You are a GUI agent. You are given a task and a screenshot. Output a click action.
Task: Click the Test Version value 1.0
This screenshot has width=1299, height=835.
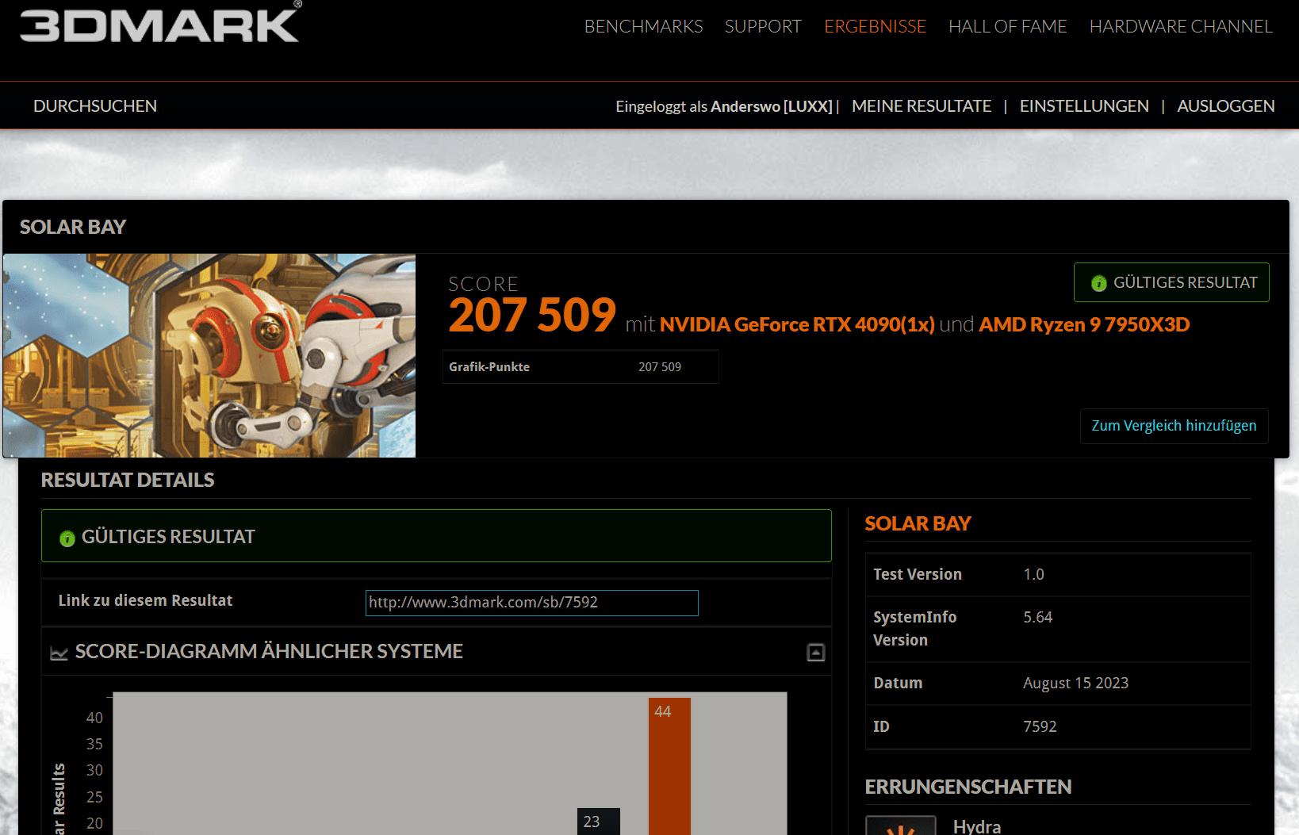pyautogui.click(x=1033, y=574)
